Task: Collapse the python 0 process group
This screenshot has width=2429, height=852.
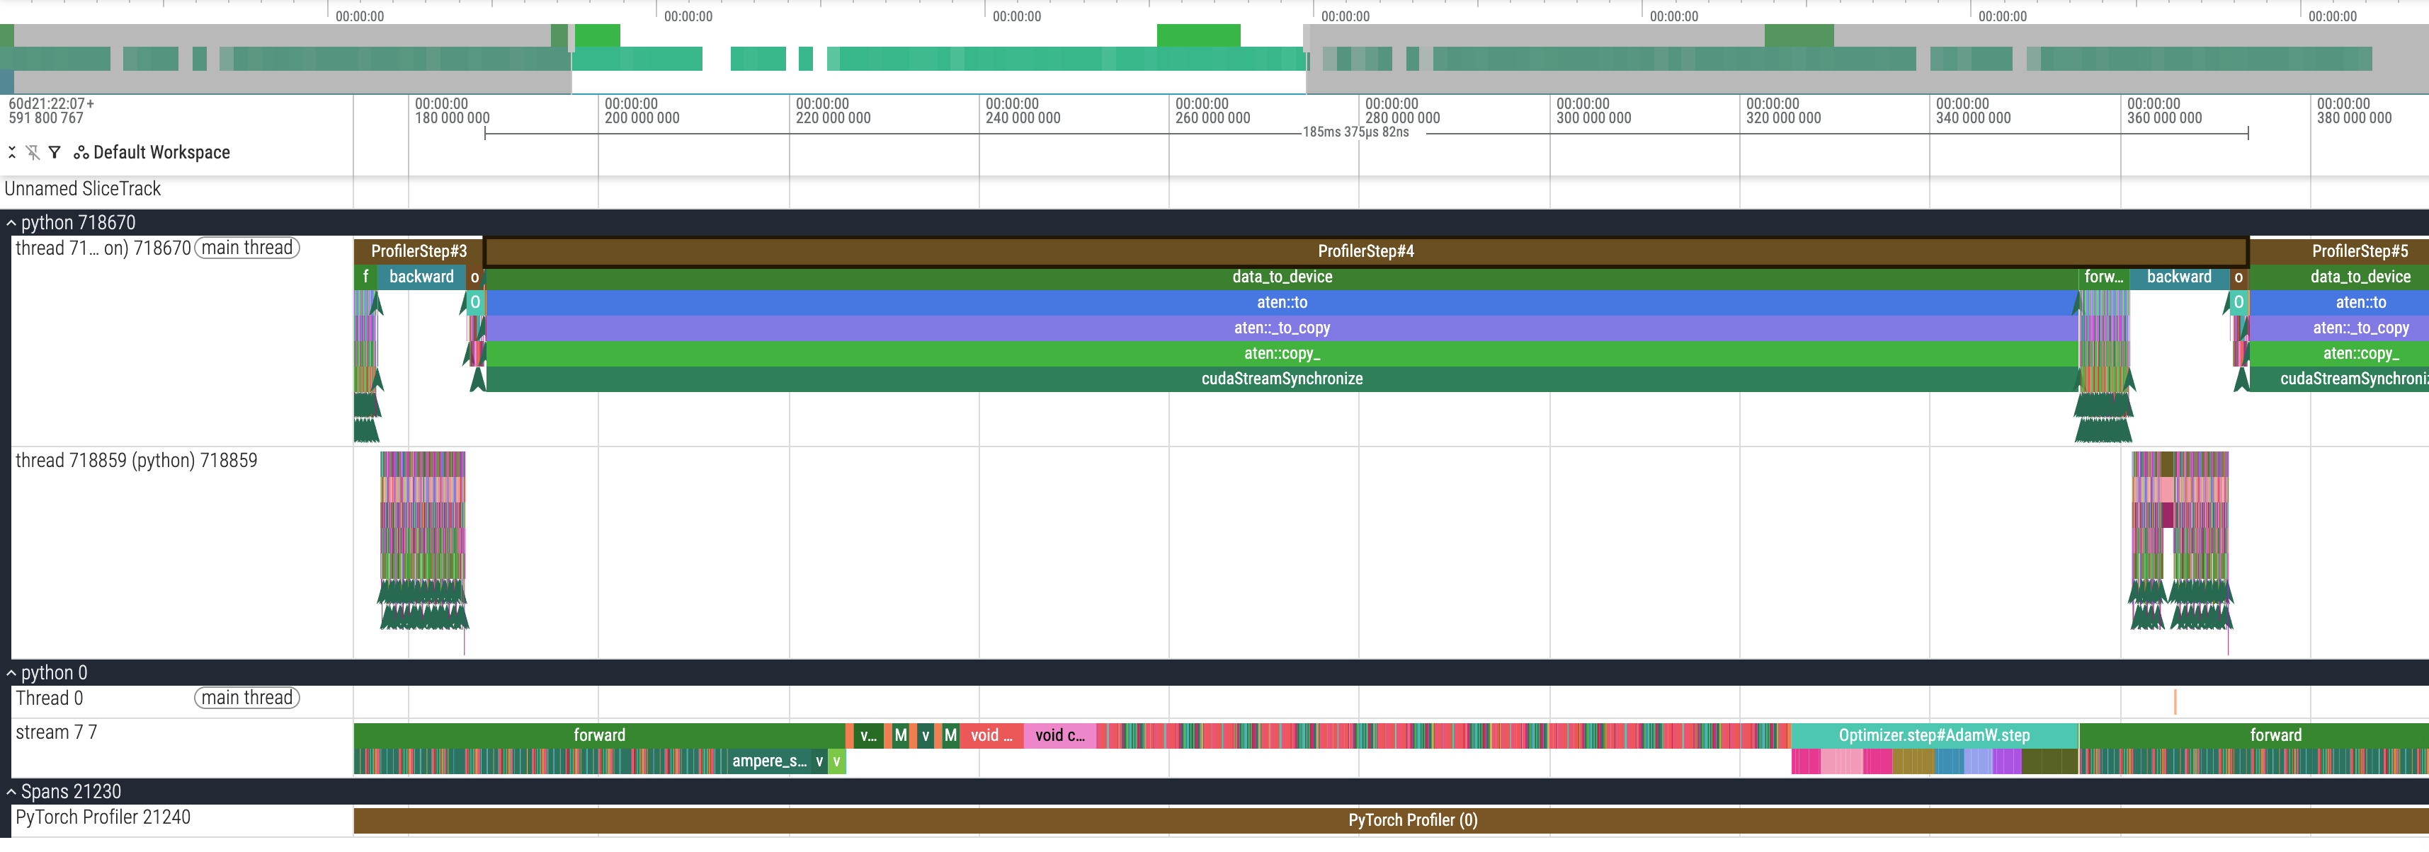Action: 11,673
